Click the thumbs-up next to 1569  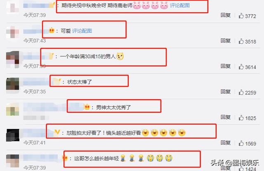[241, 143]
